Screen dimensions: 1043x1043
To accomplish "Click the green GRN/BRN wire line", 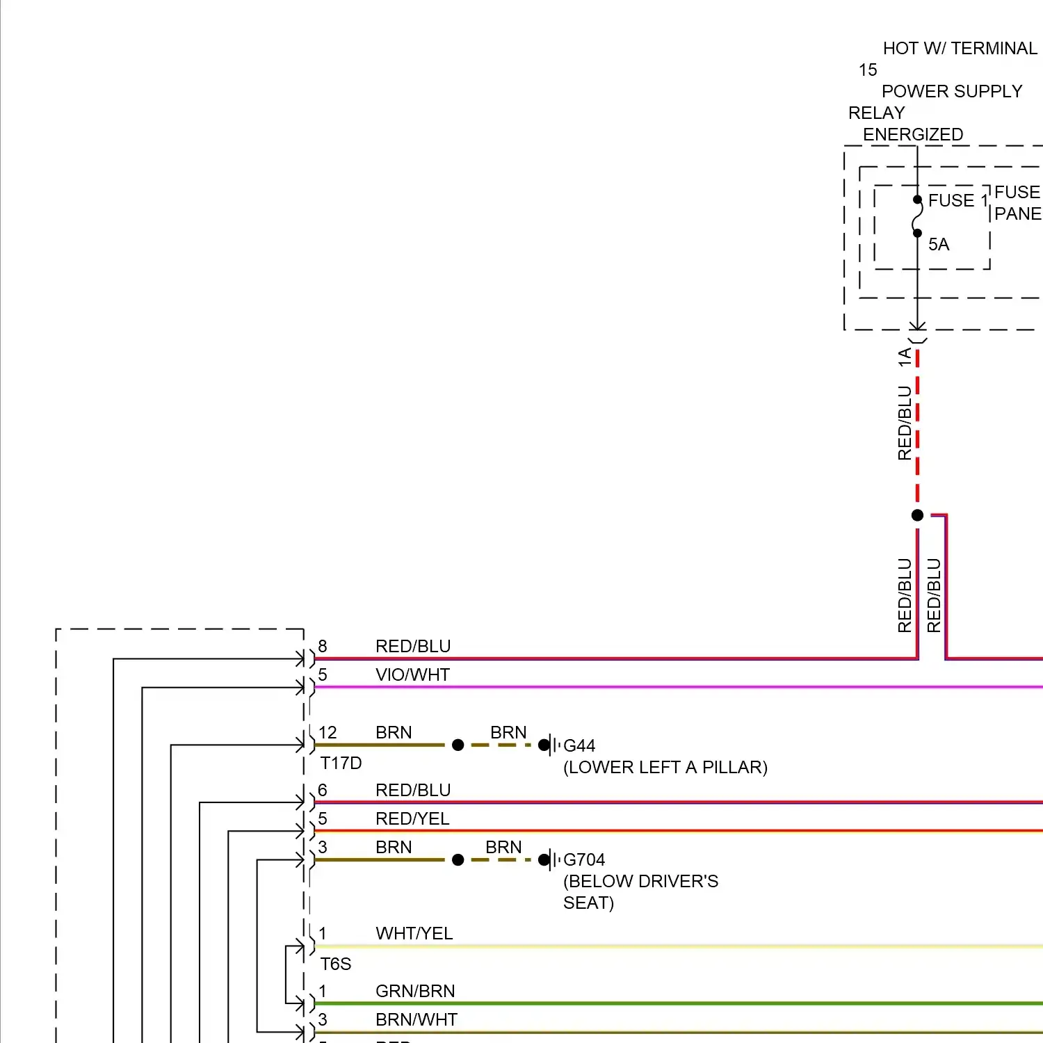I will tap(679, 1003).
